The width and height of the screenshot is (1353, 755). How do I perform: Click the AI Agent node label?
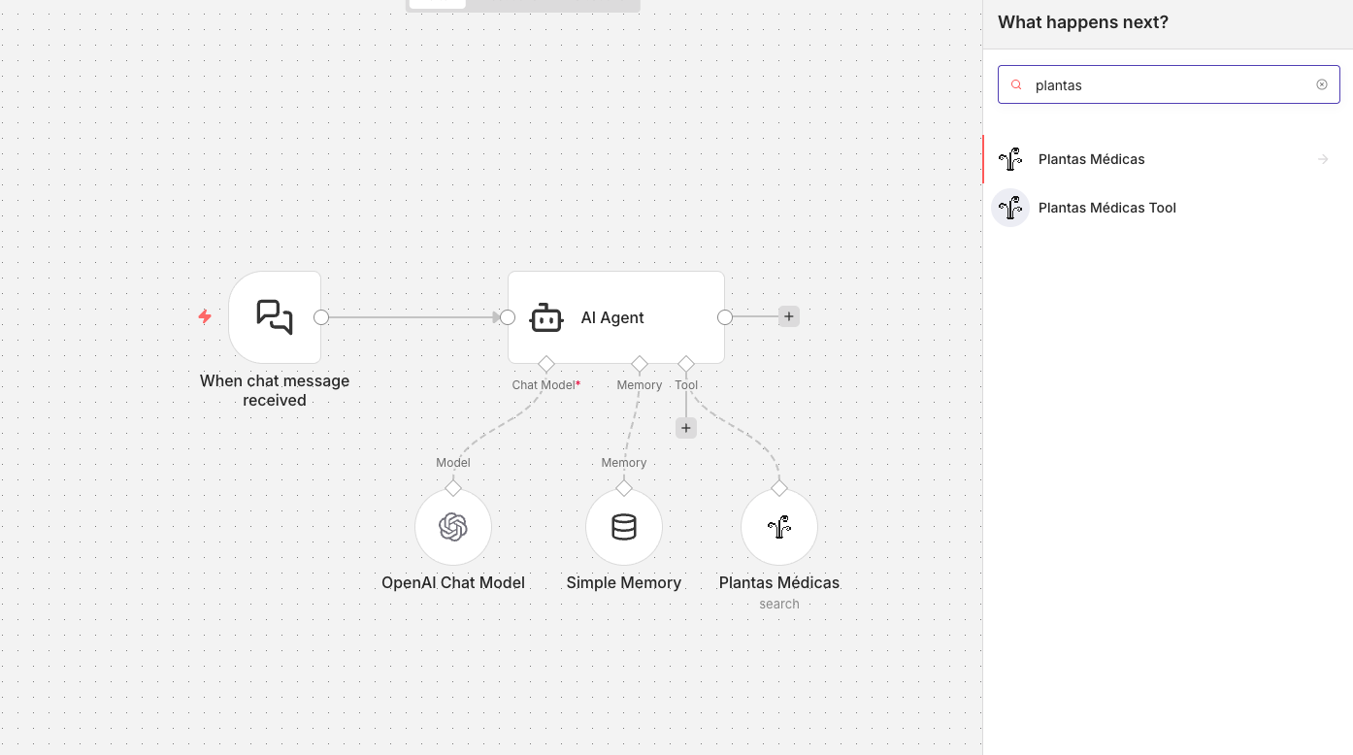coord(612,317)
